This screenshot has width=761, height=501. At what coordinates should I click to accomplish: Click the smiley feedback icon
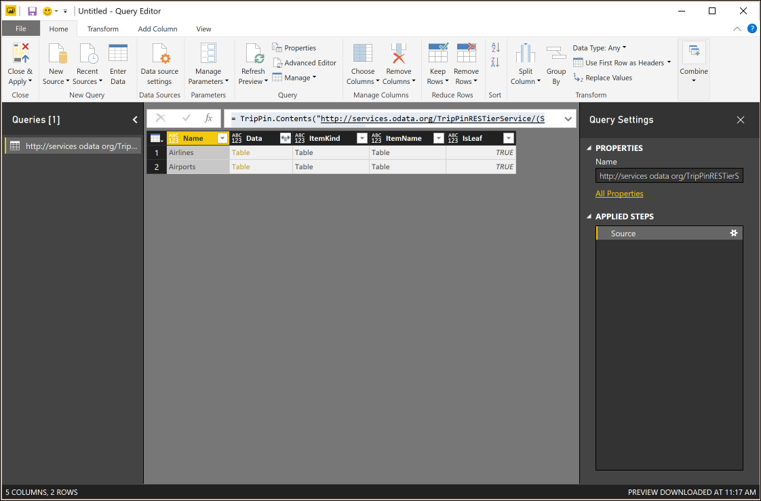point(47,11)
